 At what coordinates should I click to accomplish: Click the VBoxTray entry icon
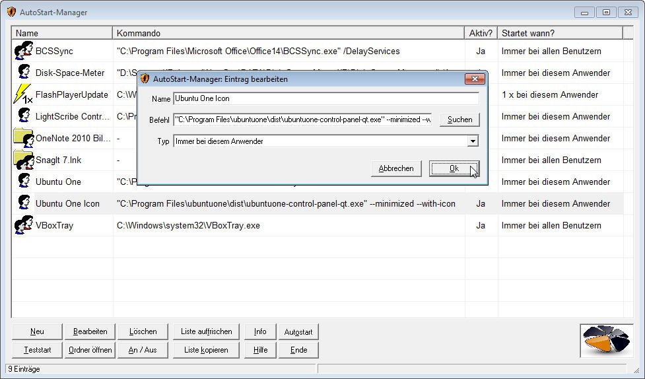pyautogui.click(x=24, y=225)
